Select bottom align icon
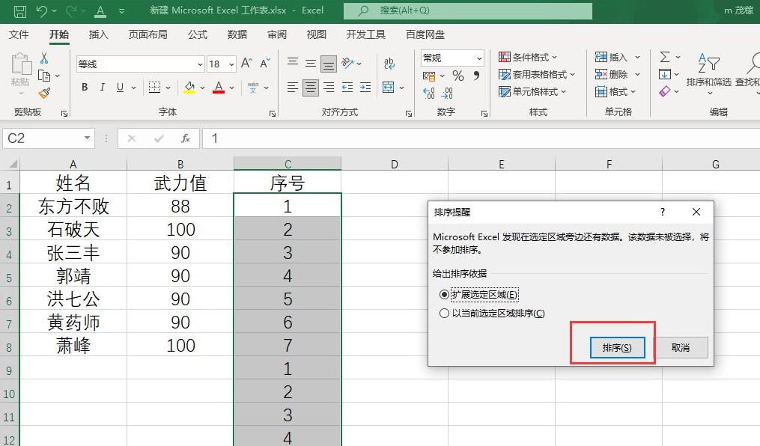The height and width of the screenshot is (446, 760). click(329, 64)
